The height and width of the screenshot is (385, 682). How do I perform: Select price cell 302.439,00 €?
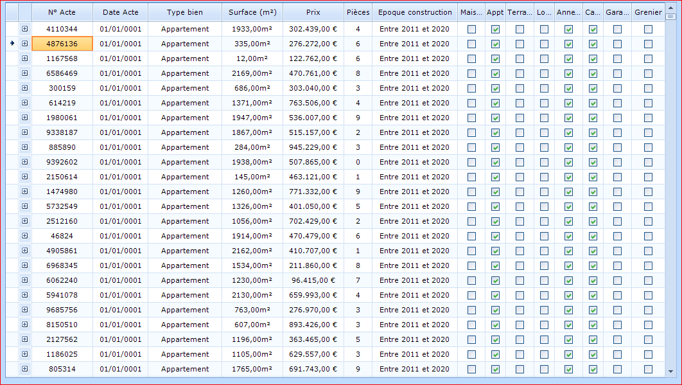pyautogui.click(x=313, y=29)
